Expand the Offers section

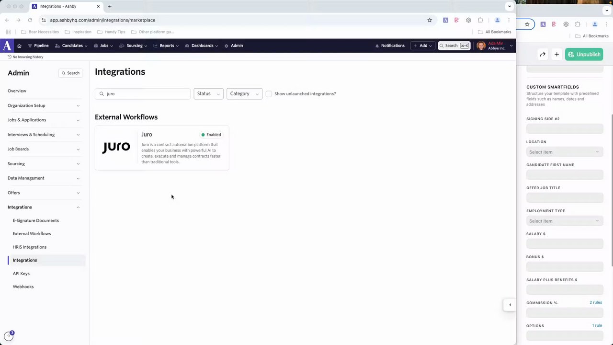coord(44,193)
